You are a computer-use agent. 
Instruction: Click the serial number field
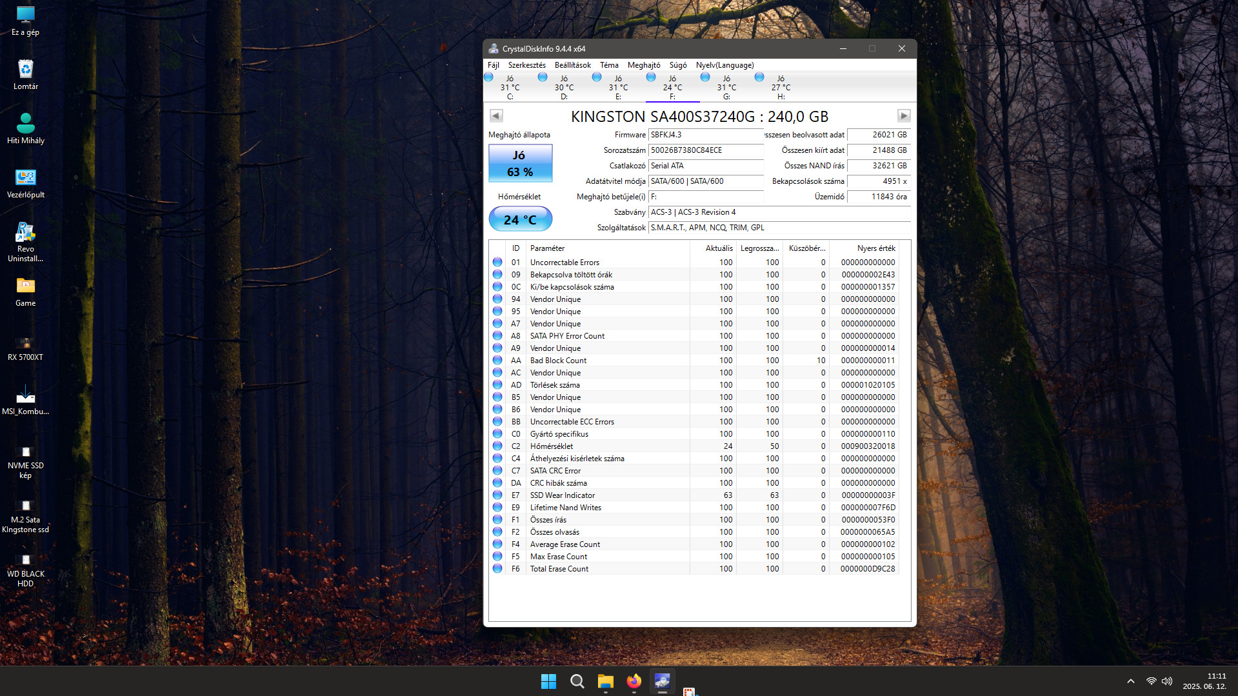point(706,150)
